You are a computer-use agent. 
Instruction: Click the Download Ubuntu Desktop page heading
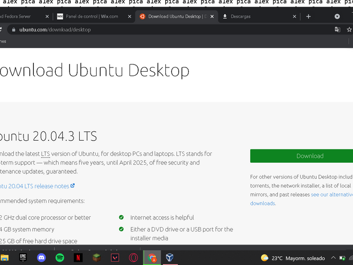click(x=95, y=70)
